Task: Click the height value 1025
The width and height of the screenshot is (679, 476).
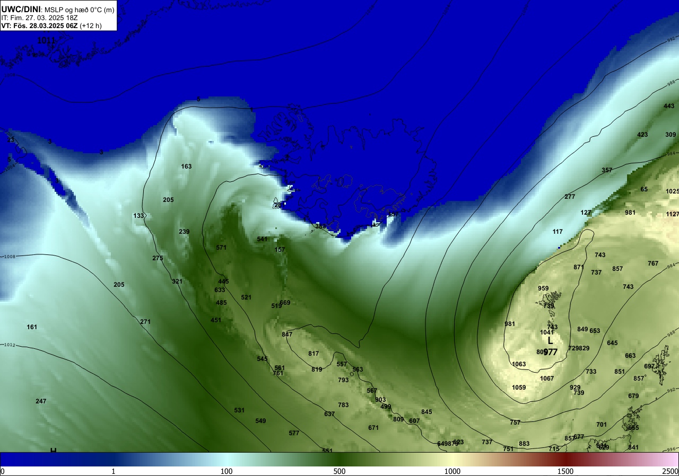Action: [672, 191]
